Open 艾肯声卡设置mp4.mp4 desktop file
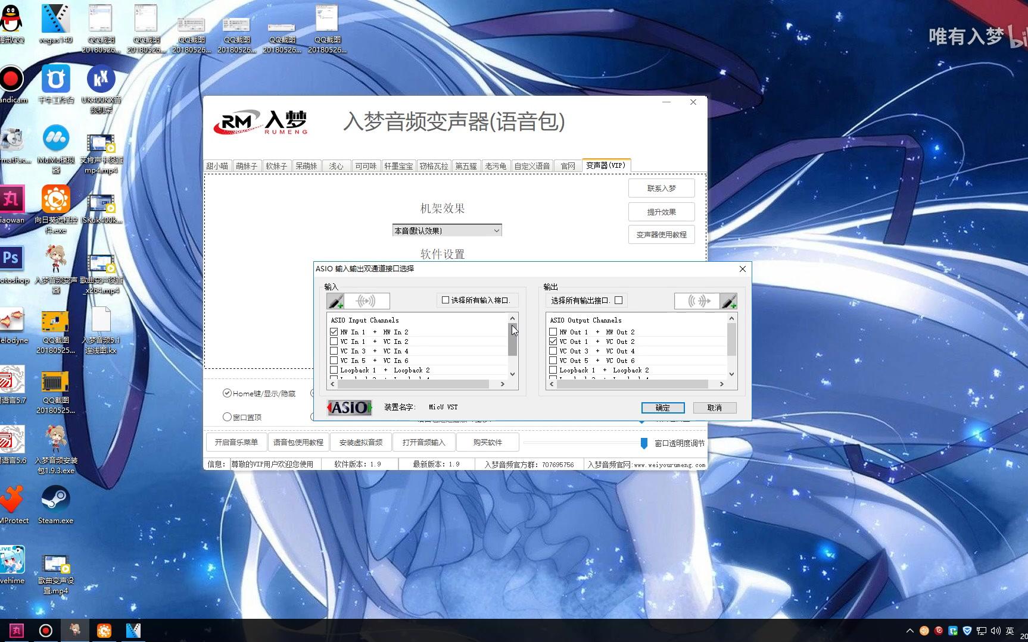 click(101, 154)
